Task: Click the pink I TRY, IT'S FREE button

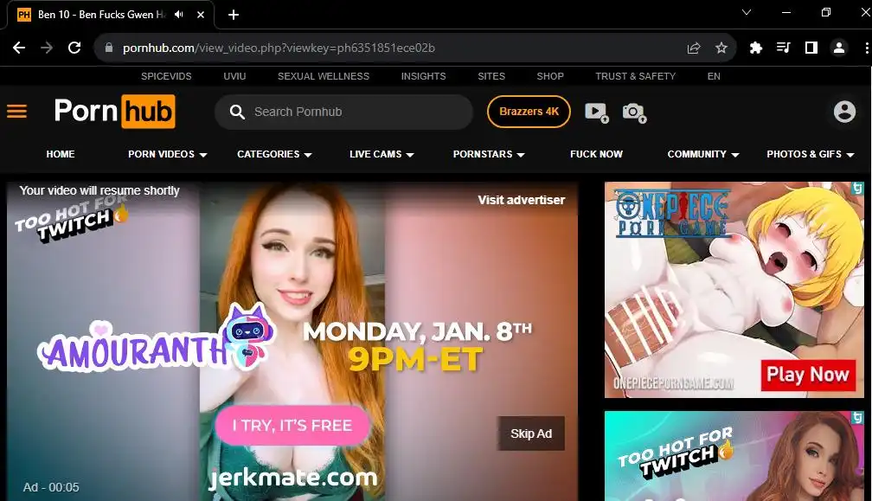Action: [x=292, y=426]
